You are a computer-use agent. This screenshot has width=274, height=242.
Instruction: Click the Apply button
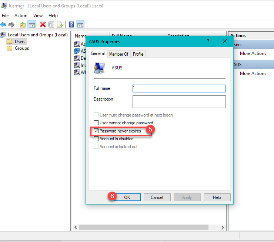coord(187,197)
